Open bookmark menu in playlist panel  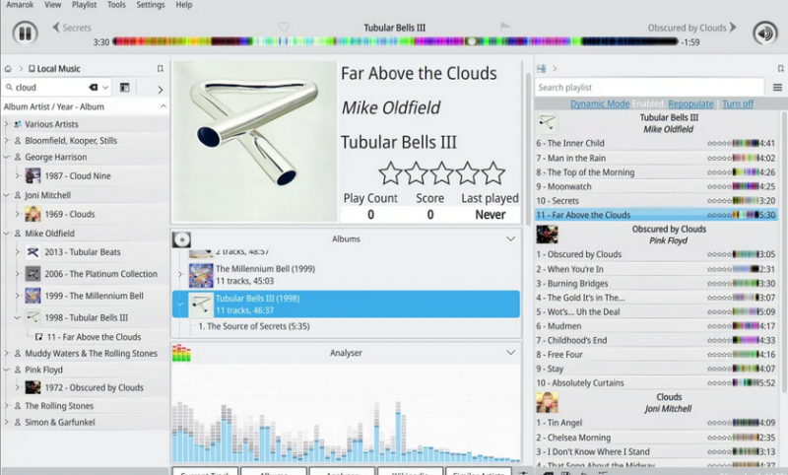tap(780, 68)
